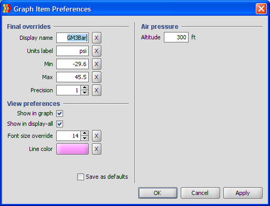Viewport: 270px width, 206px height.
Task: Decrease Font size override value
Action: click(x=85, y=138)
